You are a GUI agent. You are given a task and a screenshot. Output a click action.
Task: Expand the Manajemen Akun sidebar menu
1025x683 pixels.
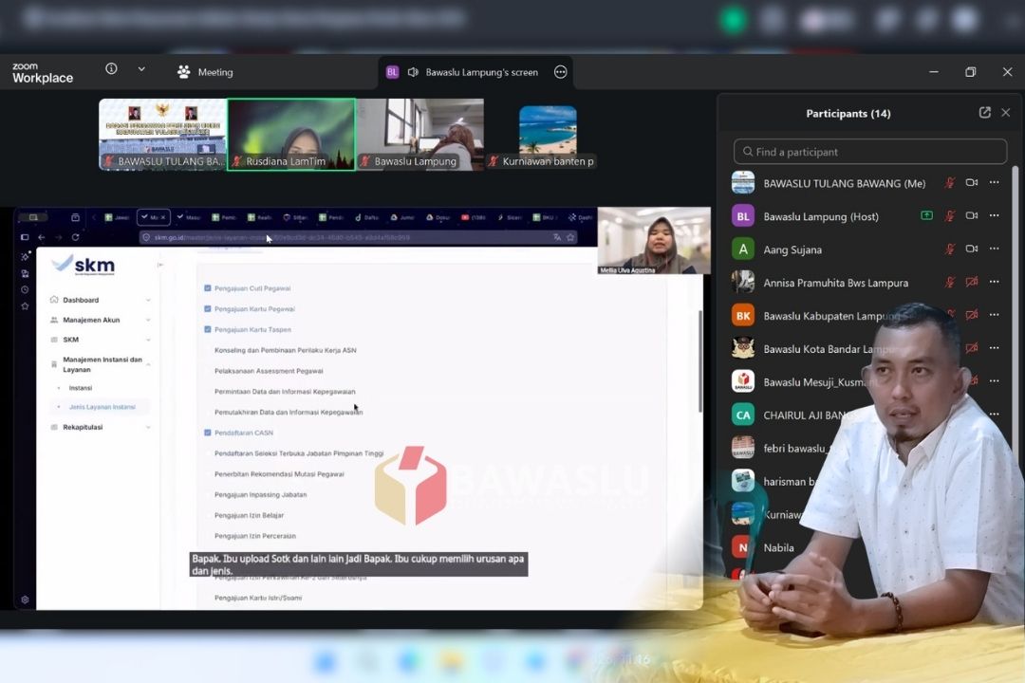click(x=100, y=320)
